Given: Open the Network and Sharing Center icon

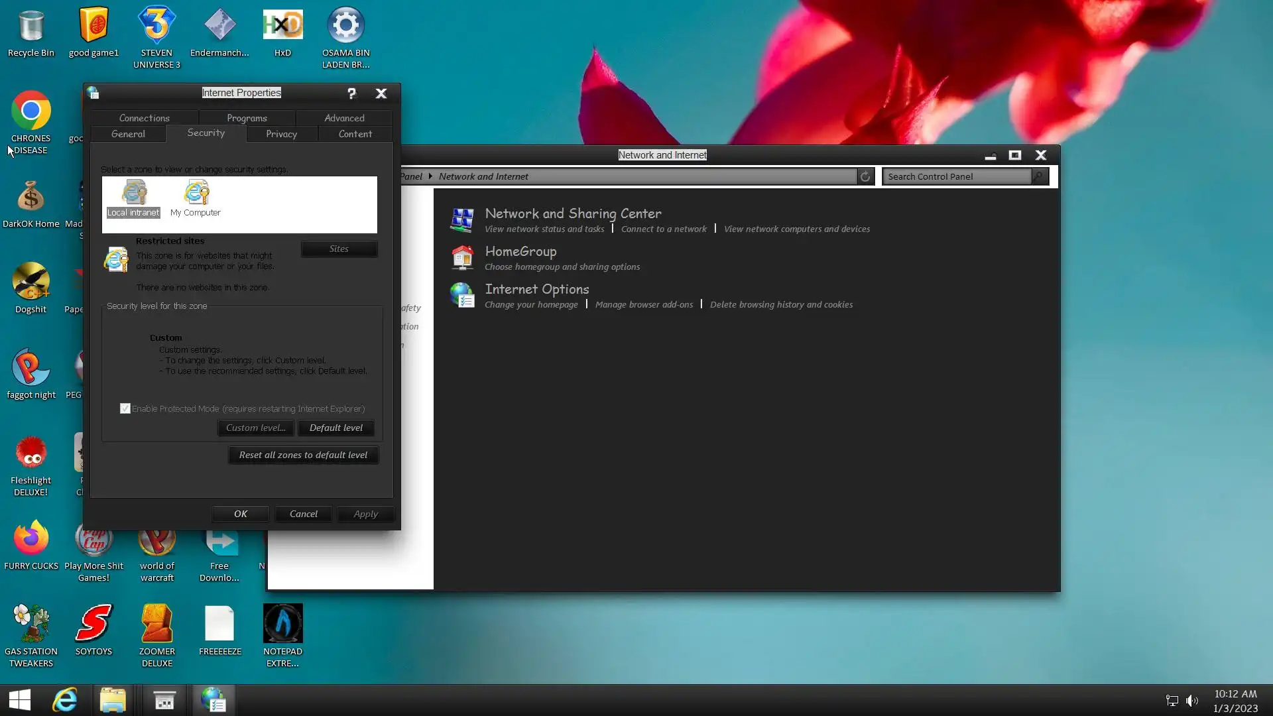Looking at the screenshot, I should [462, 219].
